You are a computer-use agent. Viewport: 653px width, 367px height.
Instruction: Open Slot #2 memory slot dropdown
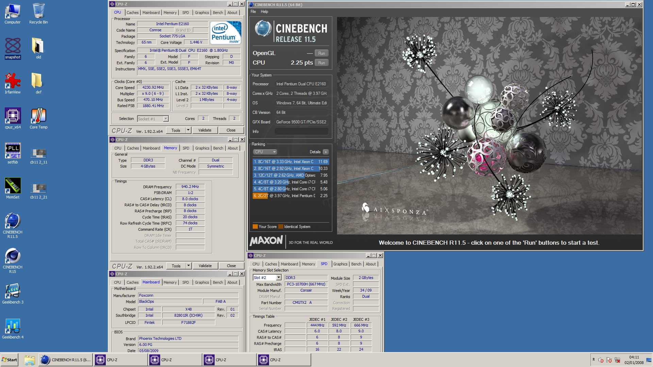point(267,278)
